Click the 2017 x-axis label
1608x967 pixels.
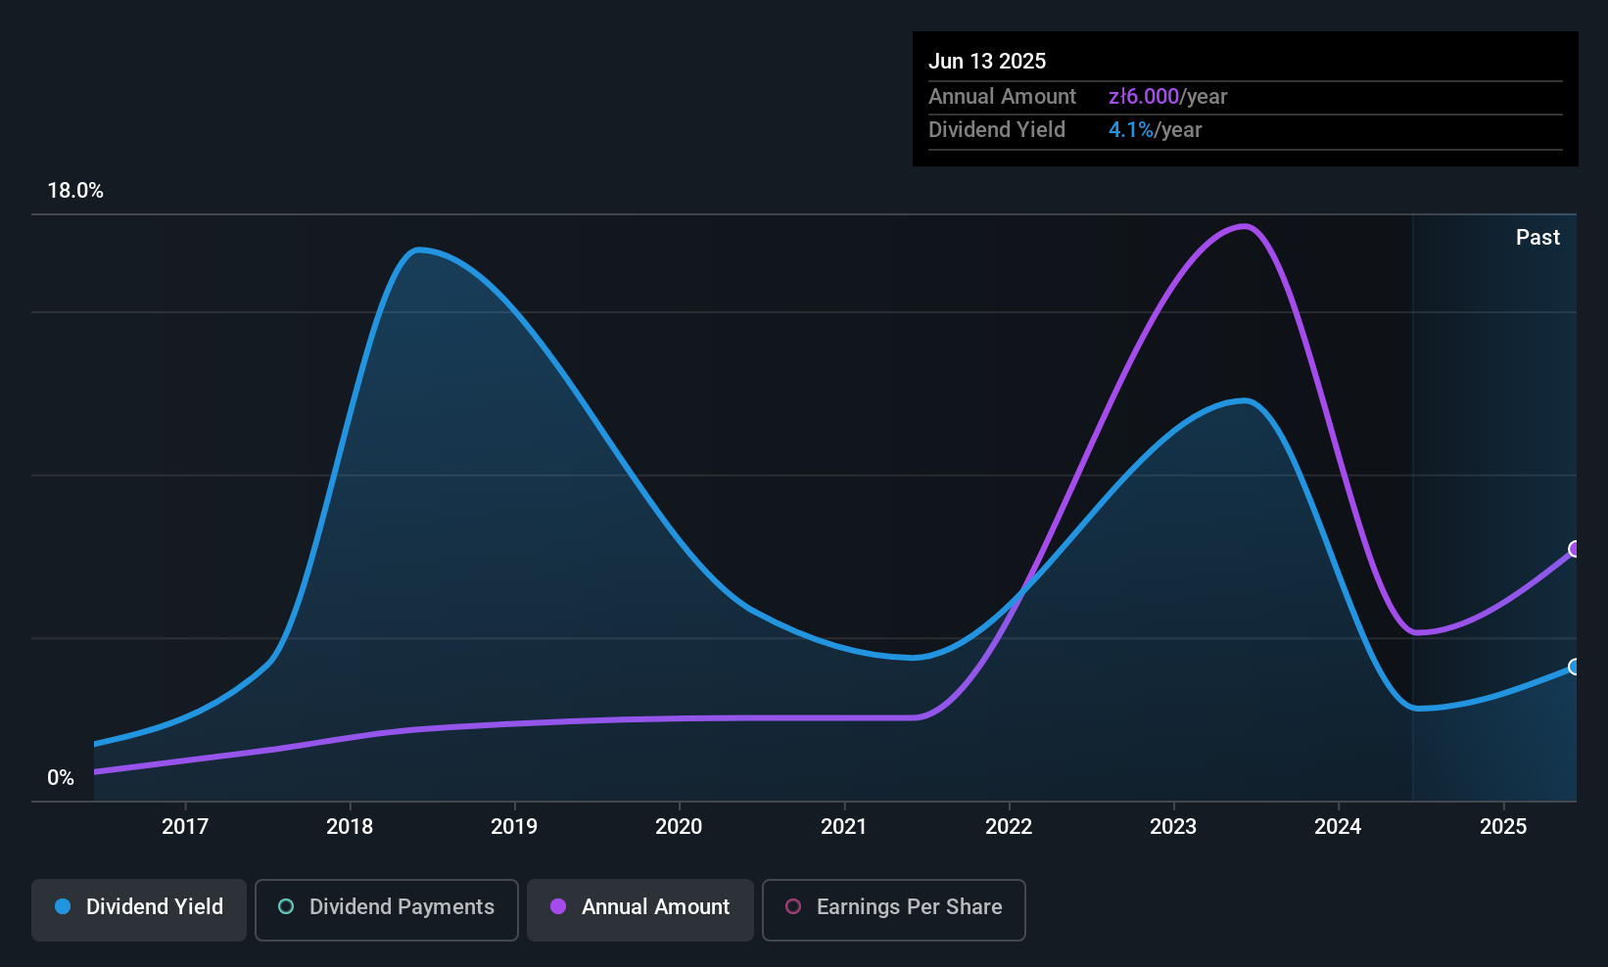[185, 827]
